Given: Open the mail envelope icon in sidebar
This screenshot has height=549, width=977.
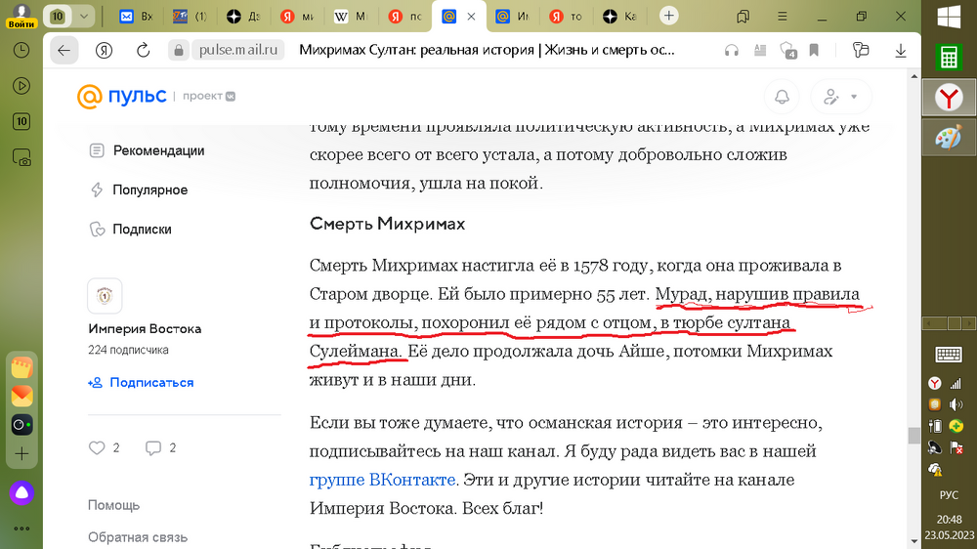Looking at the screenshot, I should click(21, 396).
